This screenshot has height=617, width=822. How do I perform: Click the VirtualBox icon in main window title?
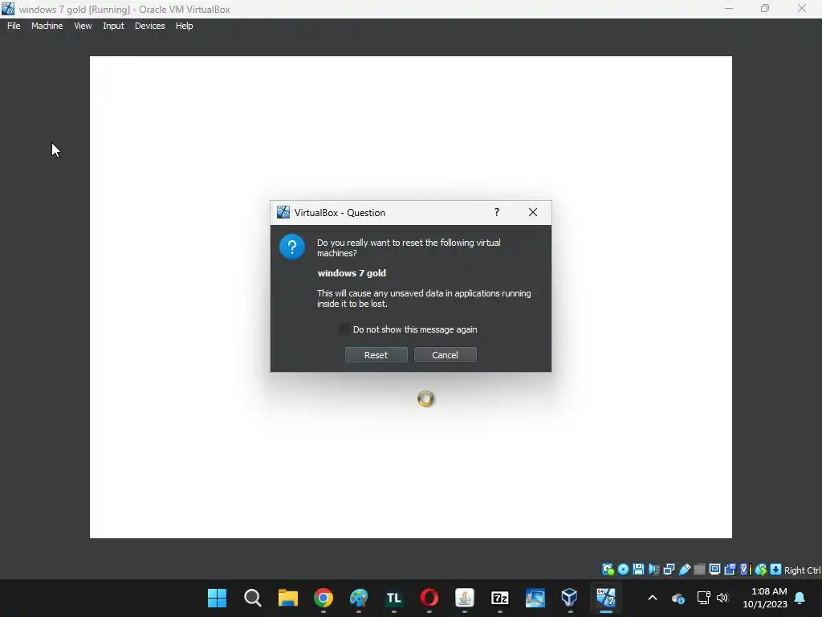8,8
